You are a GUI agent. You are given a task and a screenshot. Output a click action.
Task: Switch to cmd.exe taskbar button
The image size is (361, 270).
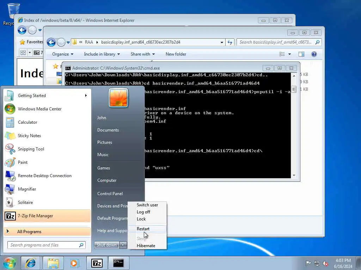click(118, 263)
